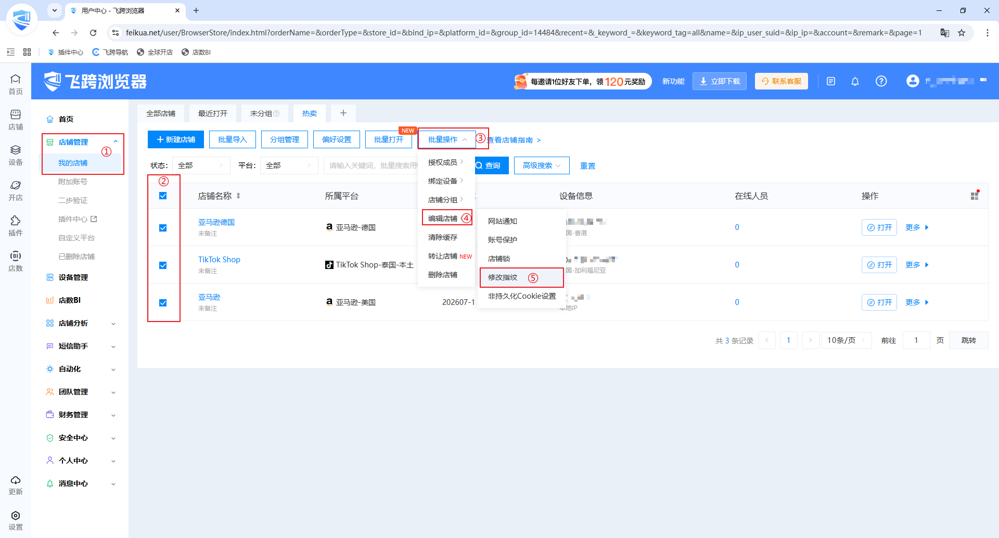The image size is (999, 538).
Task: Click the 立即下载 button
Action: [x=720, y=81]
